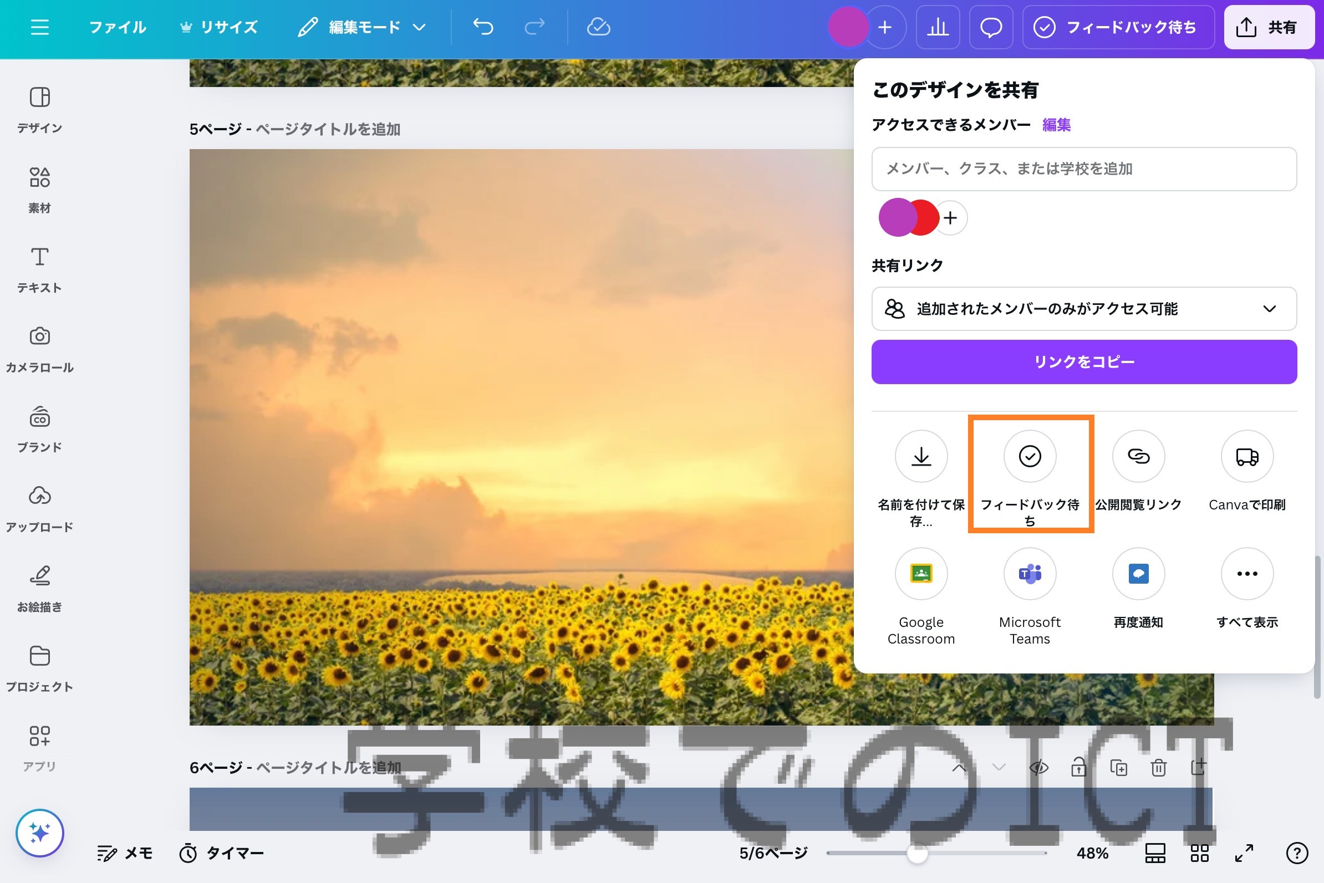This screenshot has height=883, width=1324.
Task: Click the 編集 link beside アクセスできるメンバー
Action: click(1056, 125)
